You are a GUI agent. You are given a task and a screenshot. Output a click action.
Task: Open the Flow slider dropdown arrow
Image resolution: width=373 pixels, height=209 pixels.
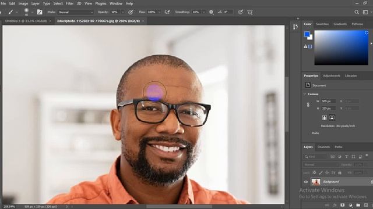[159, 12]
